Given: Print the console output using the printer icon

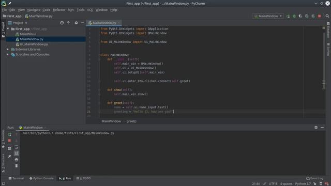Looking at the screenshot, I should click(17, 160).
